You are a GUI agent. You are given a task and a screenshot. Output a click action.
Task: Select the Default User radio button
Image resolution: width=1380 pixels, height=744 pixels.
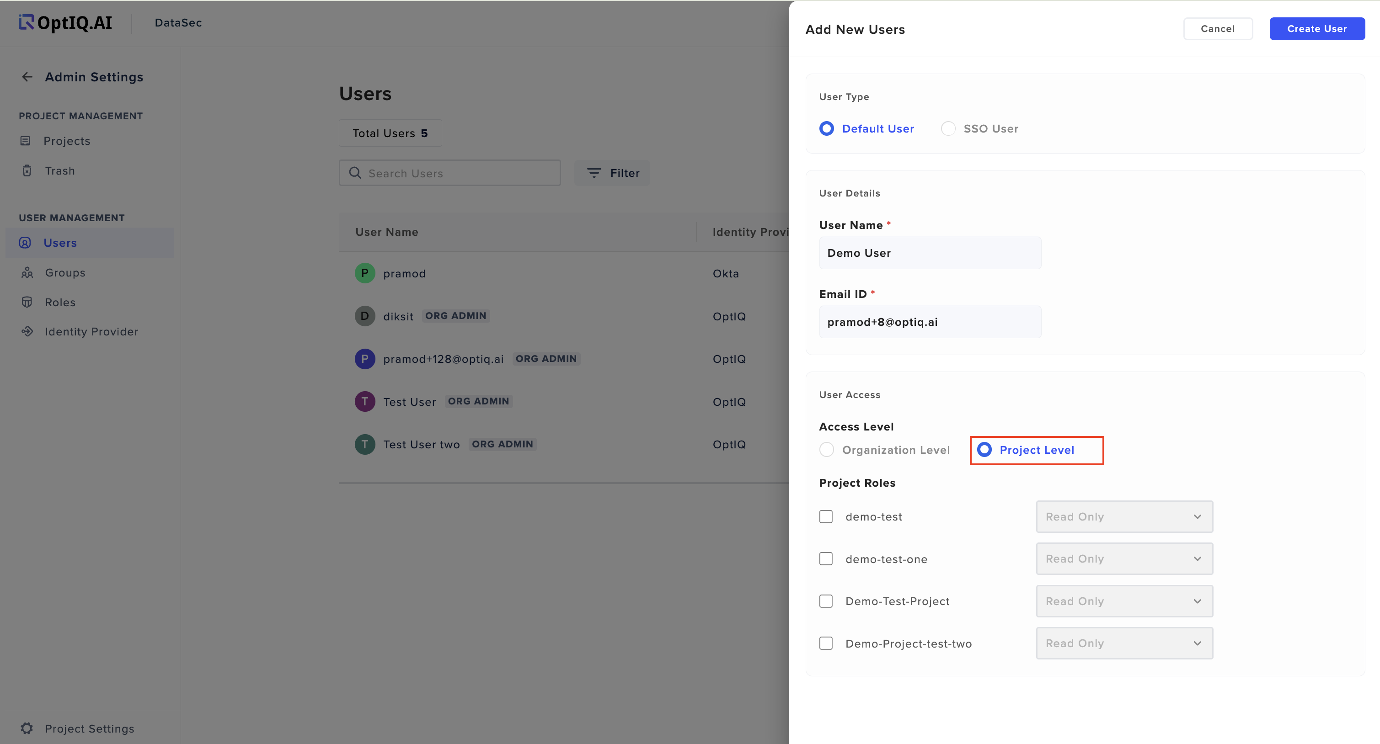click(x=827, y=128)
